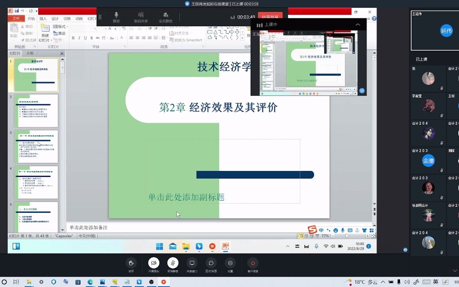459x287 pixels.
Task: Open the share window (共享窗口) icon
Action: point(192,263)
